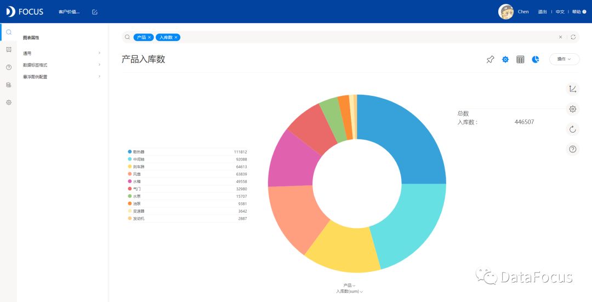Remove the 产品 search tag
This screenshot has height=302, width=592.
click(150, 37)
